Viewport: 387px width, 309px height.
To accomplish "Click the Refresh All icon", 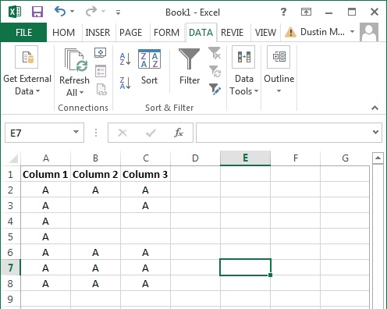I will (76, 60).
